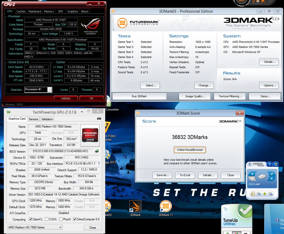Switch to the Caches tab in CPU-Z
The height and width of the screenshot is (234, 284).
[21, 11]
